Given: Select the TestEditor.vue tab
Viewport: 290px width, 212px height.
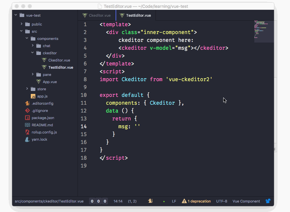Looking at the screenshot, I should tap(136, 15).
